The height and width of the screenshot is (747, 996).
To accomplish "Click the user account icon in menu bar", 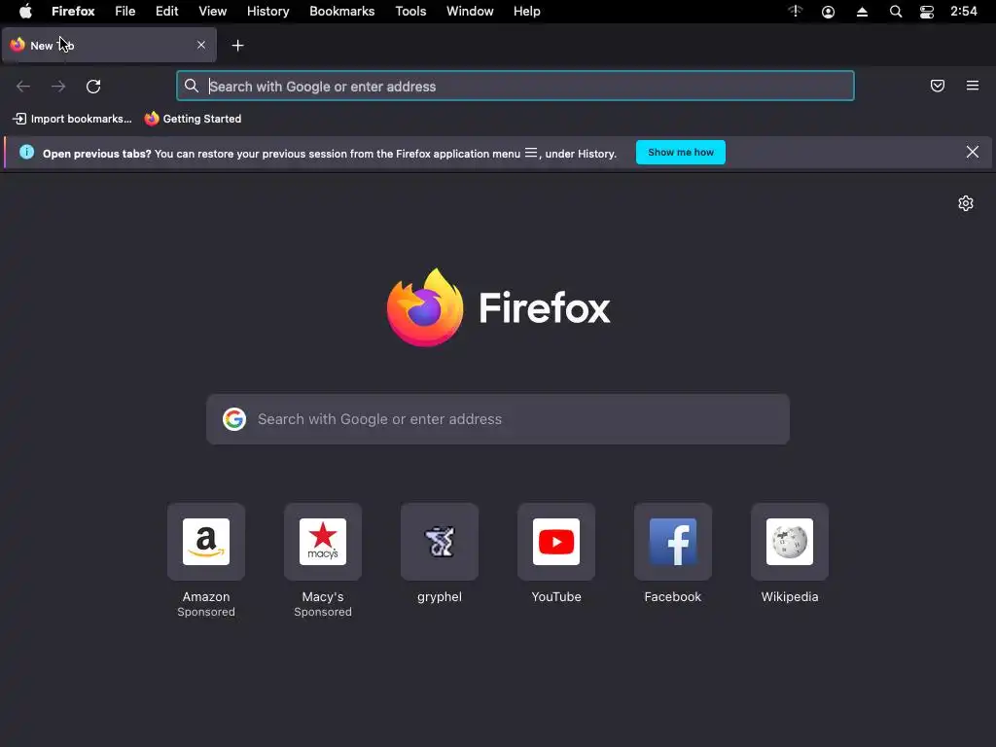I will [829, 12].
